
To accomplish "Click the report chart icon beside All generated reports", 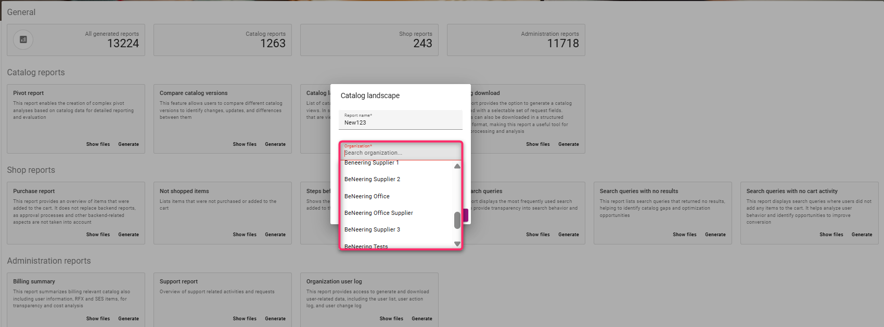I will 23,39.
